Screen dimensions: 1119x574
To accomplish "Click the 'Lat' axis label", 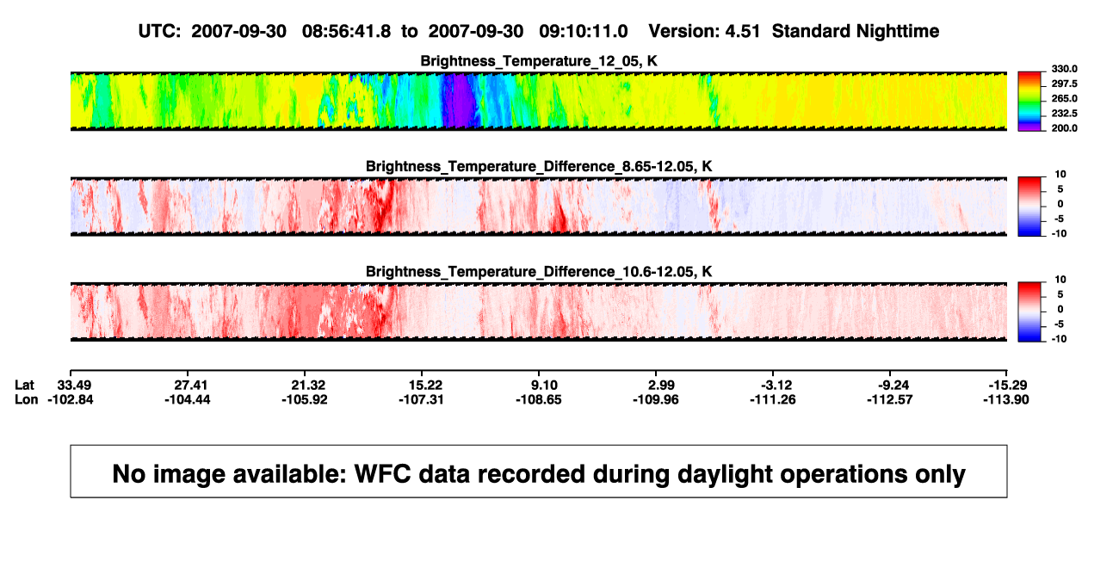I will 26,385.
